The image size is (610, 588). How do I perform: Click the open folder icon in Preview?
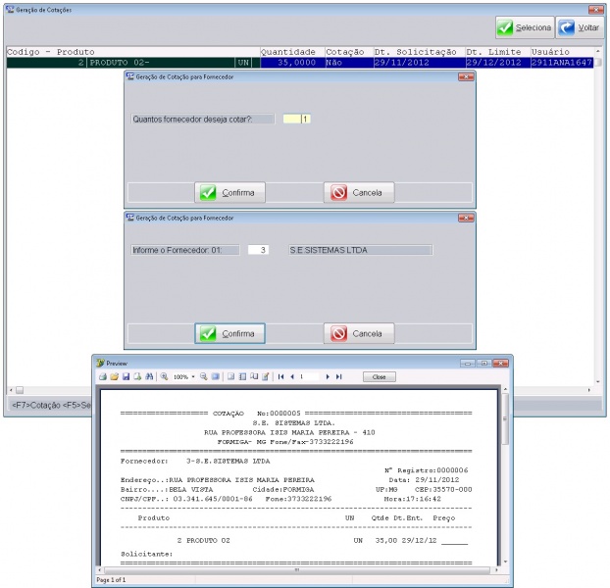114,376
